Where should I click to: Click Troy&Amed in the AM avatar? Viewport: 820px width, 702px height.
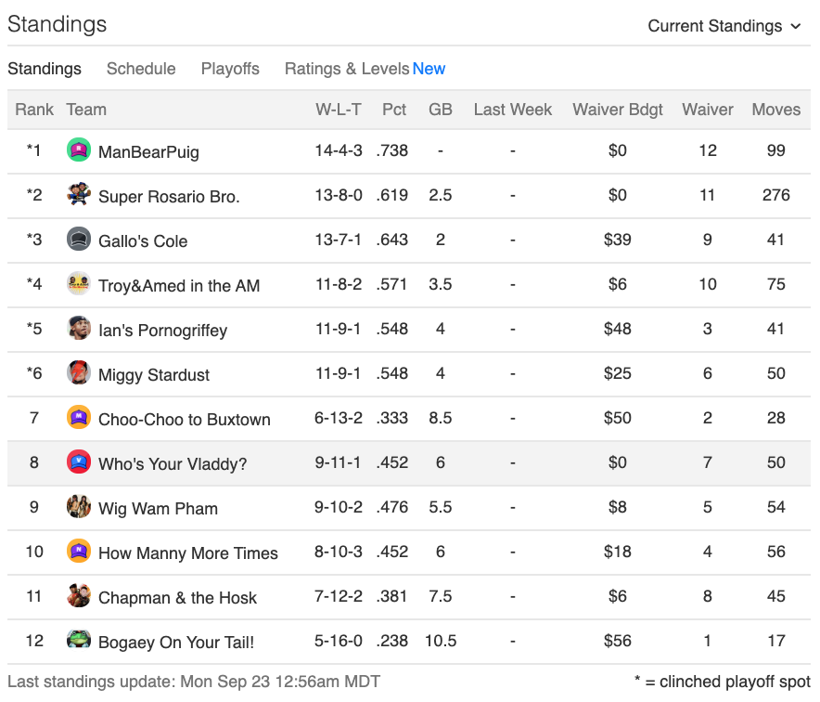pos(79,283)
